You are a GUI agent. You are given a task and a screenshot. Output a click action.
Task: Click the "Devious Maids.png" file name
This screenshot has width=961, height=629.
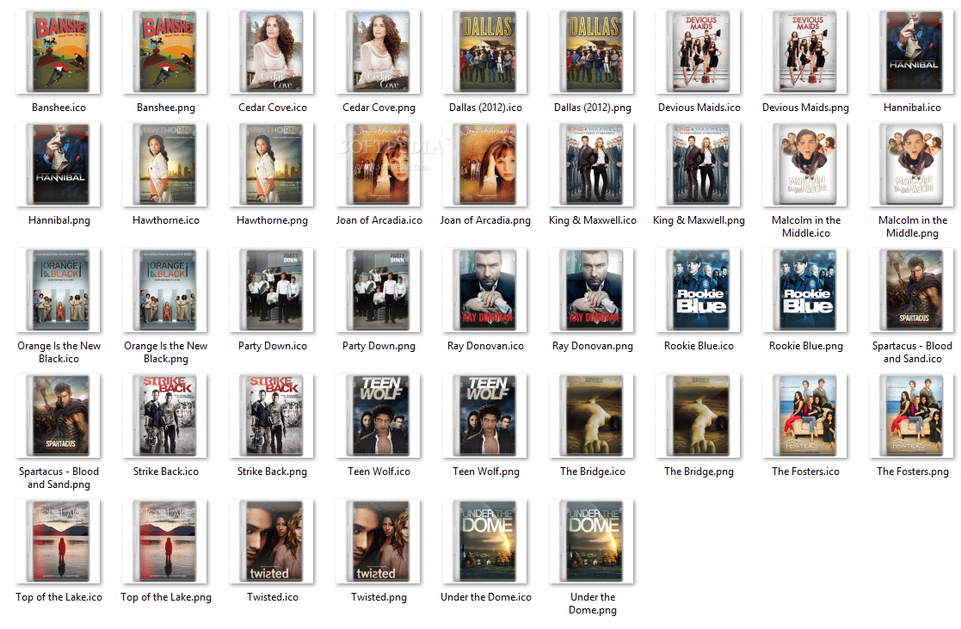pyautogui.click(x=805, y=108)
